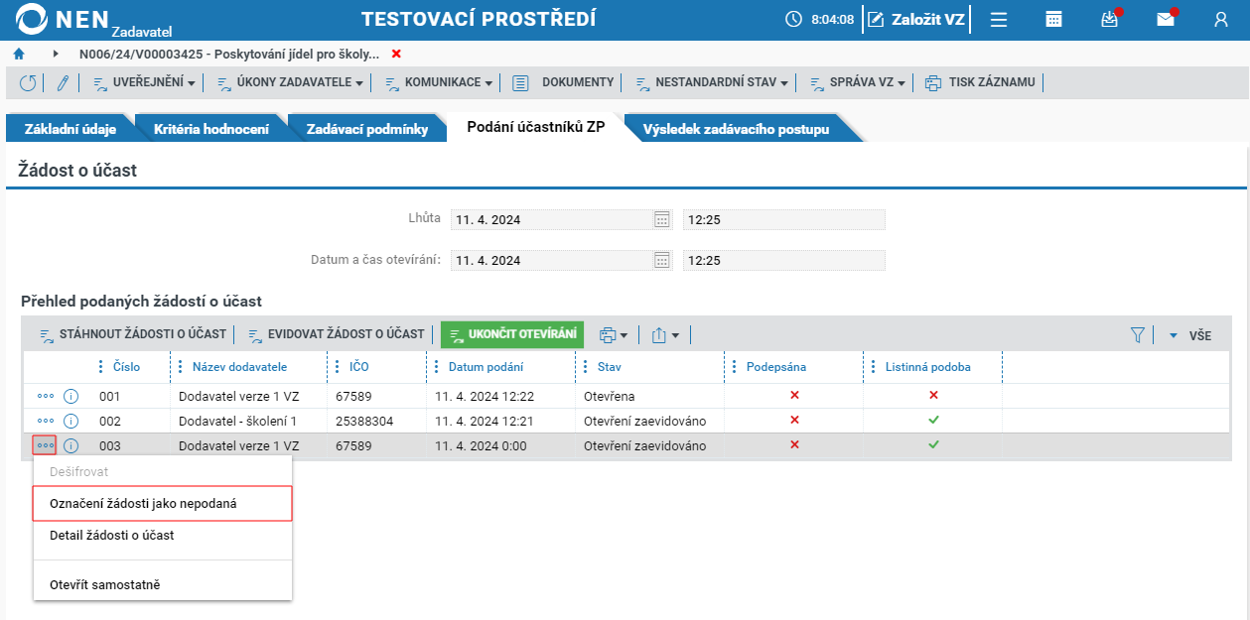The height and width of the screenshot is (620, 1250).
Task: Show info icon for request 002
Action: (x=70, y=421)
